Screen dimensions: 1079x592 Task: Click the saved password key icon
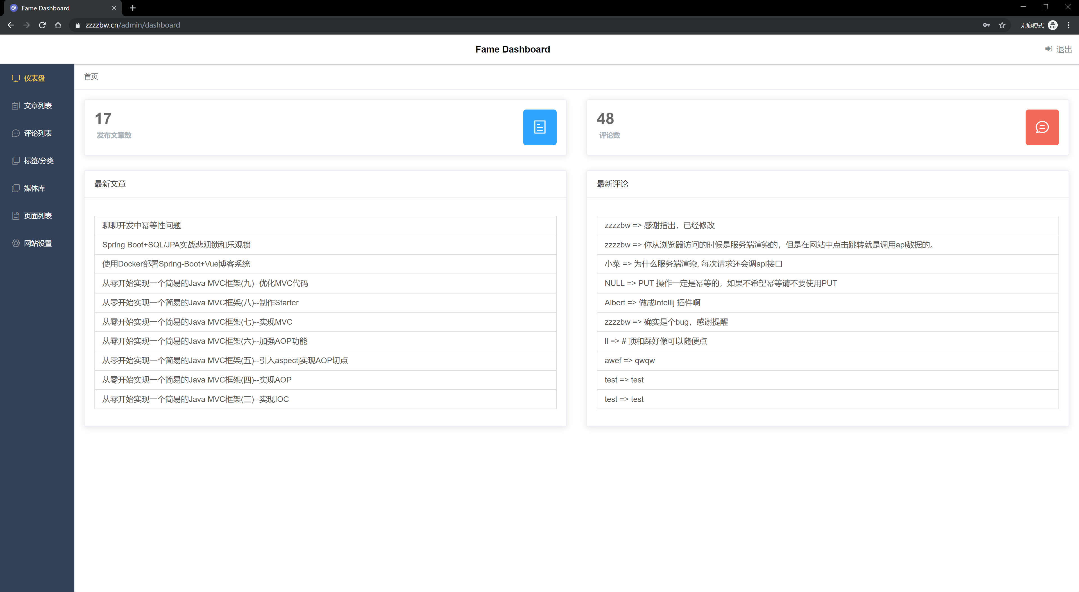pos(986,25)
